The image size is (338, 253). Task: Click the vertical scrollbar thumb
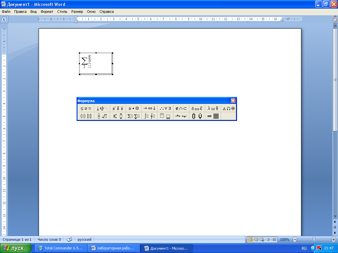(x=335, y=80)
